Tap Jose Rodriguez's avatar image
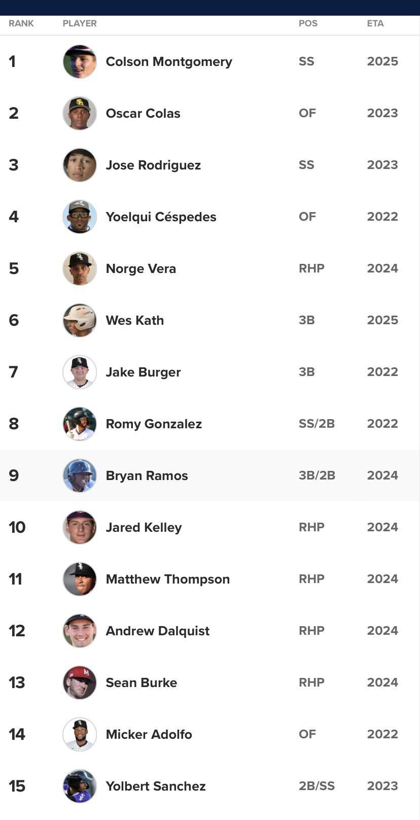420x820 pixels. coord(80,165)
